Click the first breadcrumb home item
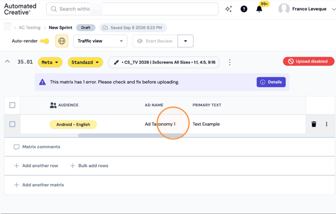 point(8,27)
